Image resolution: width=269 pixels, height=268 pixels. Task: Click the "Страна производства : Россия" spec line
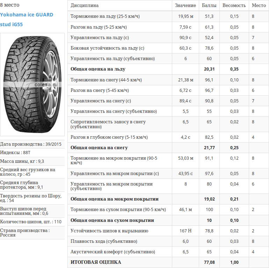pyautogui.click(x=25, y=233)
